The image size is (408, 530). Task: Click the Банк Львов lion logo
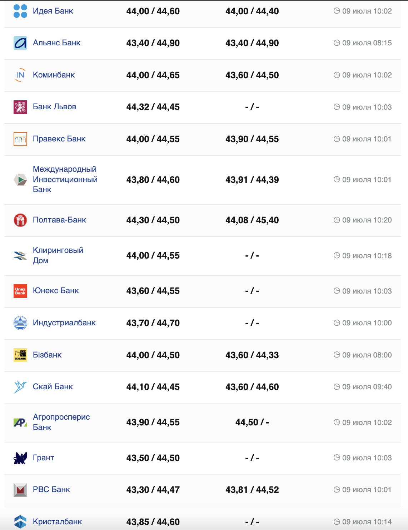(x=20, y=107)
